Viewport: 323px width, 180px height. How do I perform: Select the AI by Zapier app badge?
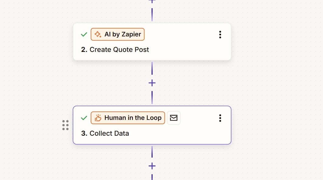pos(118,34)
